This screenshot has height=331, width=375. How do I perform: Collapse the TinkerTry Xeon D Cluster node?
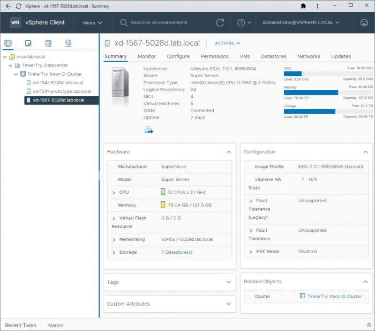[x=16, y=74]
